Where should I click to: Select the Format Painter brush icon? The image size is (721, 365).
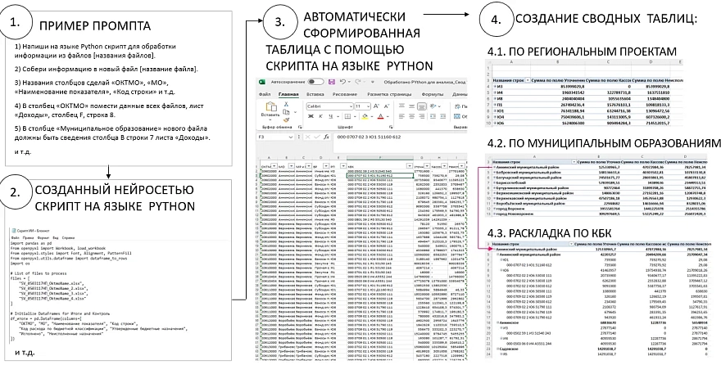[287, 119]
